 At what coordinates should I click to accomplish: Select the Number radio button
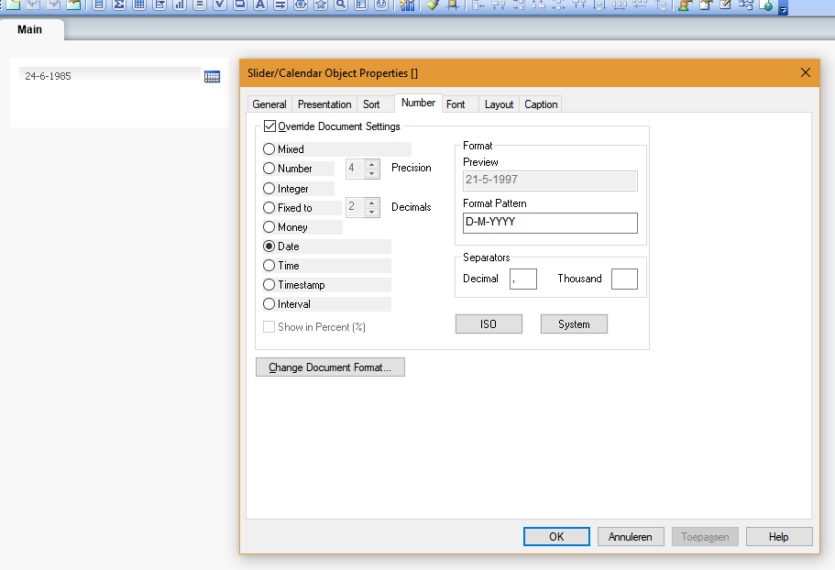pyautogui.click(x=269, y=169)
